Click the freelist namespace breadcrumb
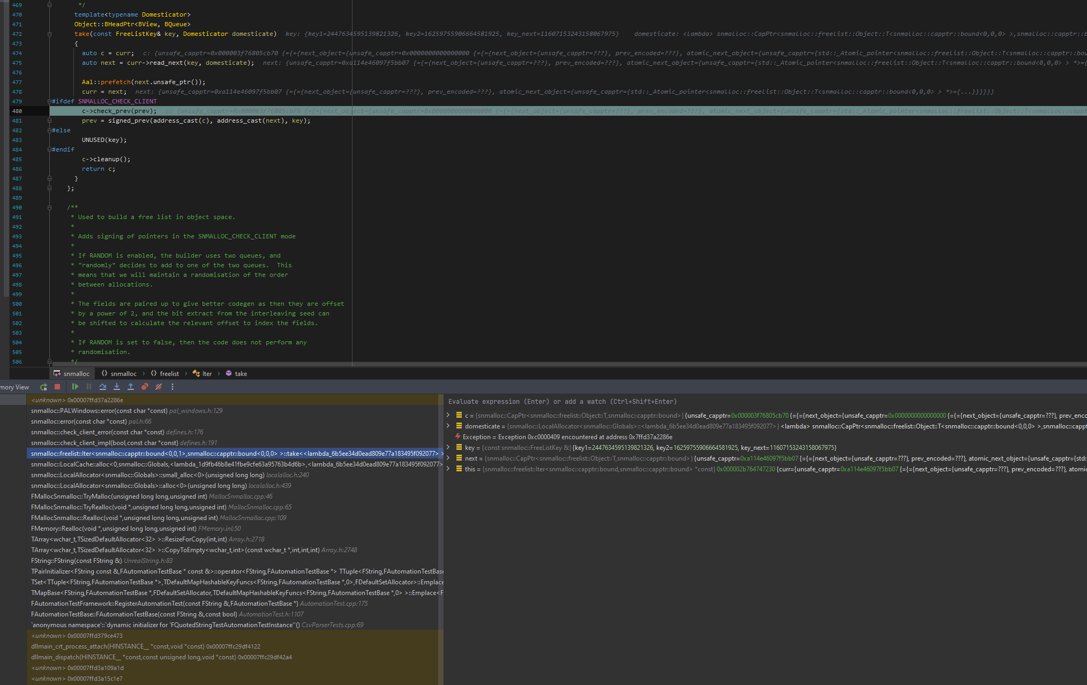 (x=165, y=374)
